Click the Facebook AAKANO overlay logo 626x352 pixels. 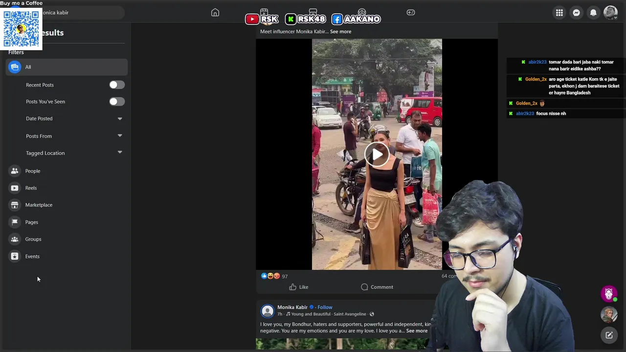point(356,20)
